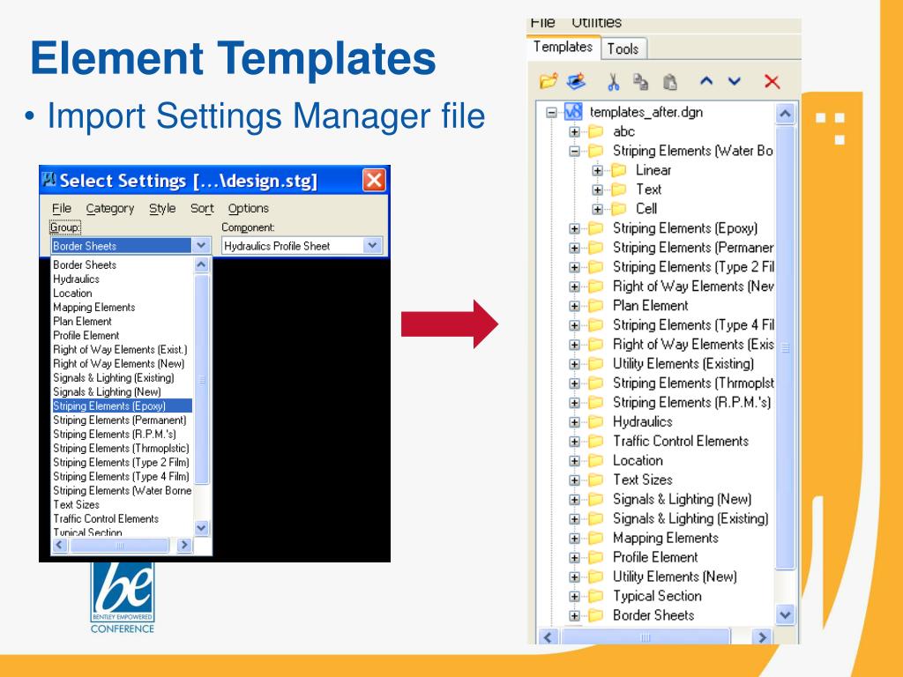Expand the Text subfolder
This screenshot has width=903, height=677.
pos(597,190)
